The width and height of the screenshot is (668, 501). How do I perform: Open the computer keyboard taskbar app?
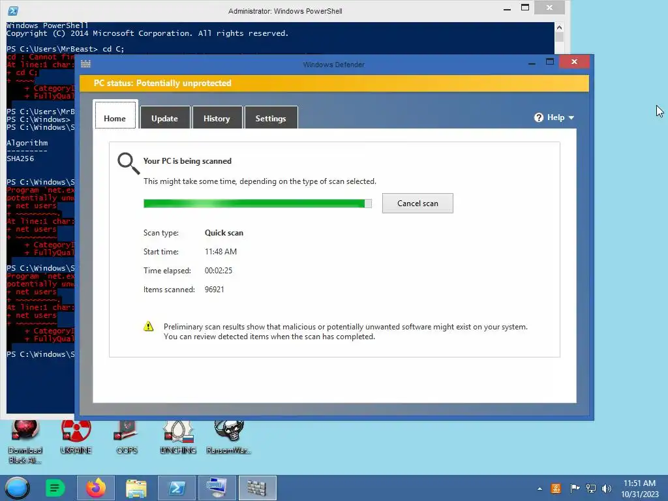pyautogui.click(x=217, y=488)
